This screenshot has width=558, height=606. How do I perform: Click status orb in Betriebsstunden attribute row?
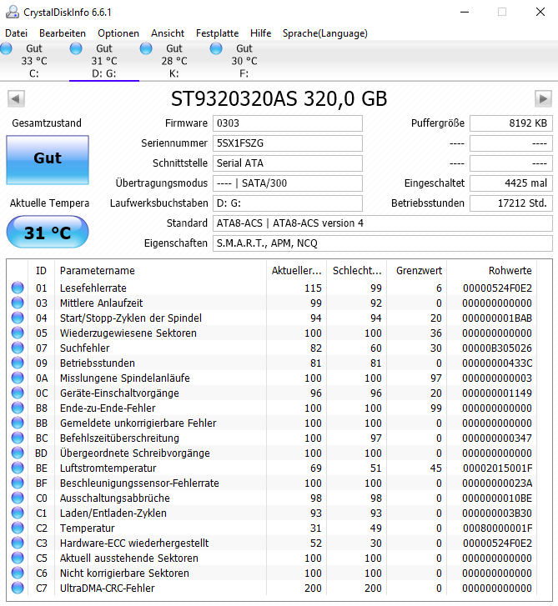(18, 363)
